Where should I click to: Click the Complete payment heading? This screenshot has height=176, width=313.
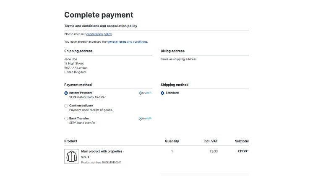tap(99, 15)
